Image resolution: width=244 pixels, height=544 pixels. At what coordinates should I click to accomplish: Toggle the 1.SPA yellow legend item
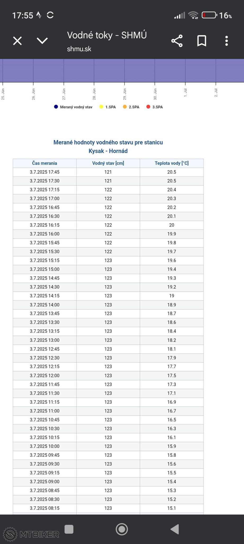pos(108,107)
